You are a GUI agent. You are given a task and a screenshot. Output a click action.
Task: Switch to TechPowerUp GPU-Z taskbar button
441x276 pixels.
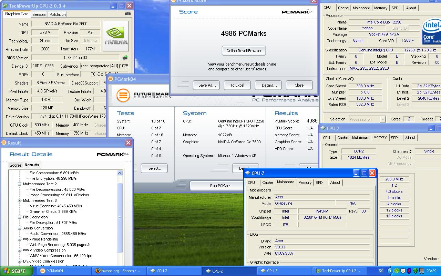point(340,271)
